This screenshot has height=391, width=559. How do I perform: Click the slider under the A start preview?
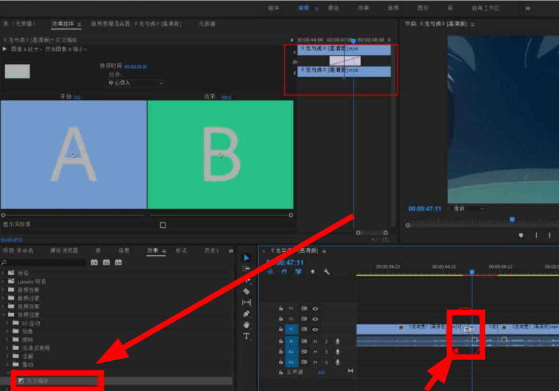[73, 215]
